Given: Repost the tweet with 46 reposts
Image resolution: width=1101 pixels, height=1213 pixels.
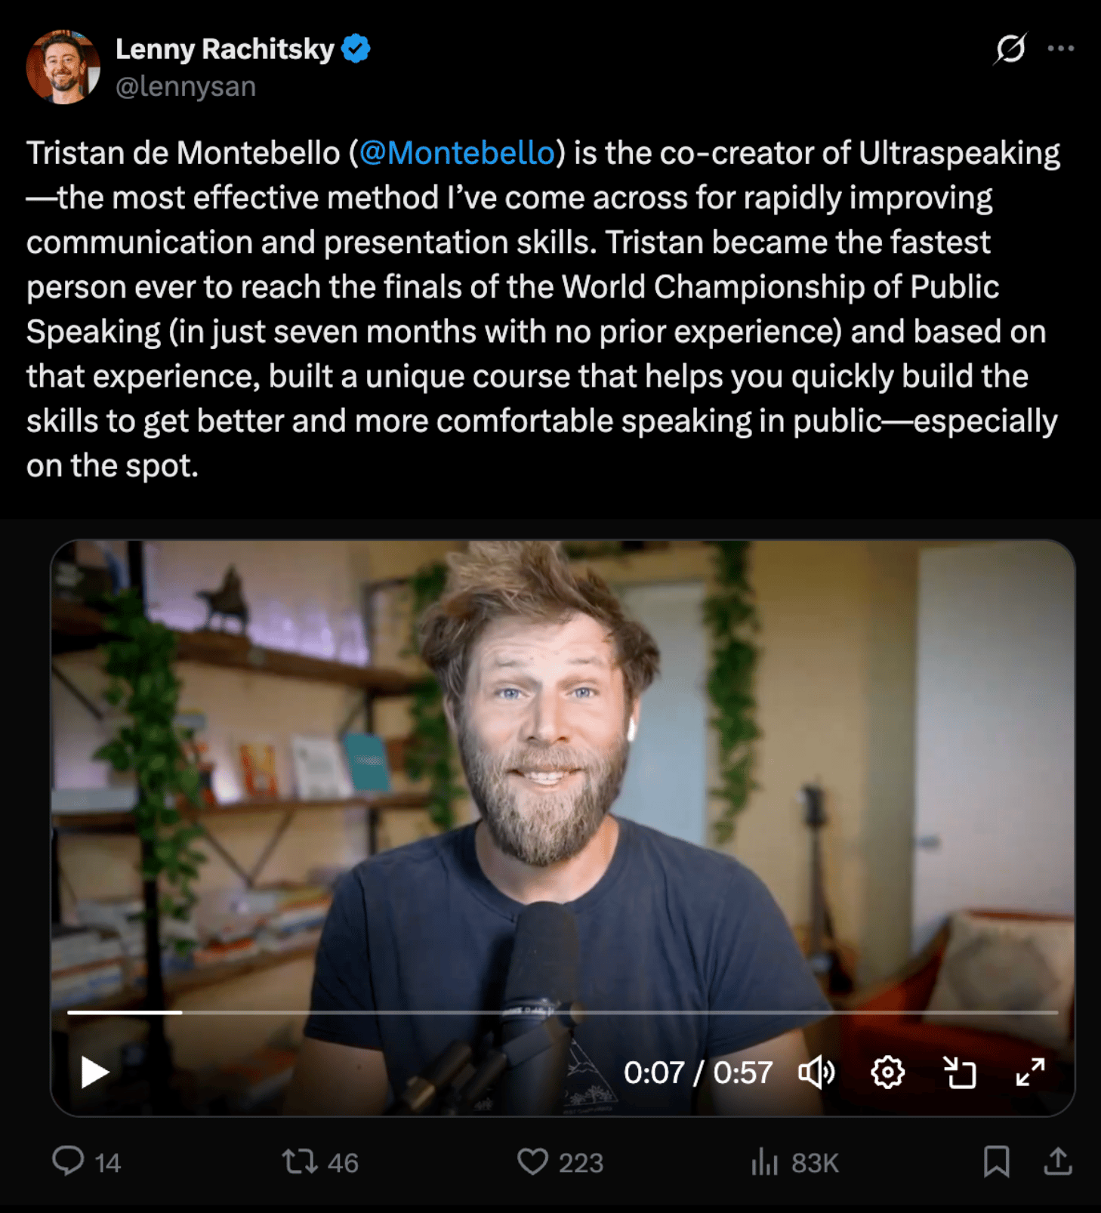Looking at the screenshot, I should (x=300, y=1162).
